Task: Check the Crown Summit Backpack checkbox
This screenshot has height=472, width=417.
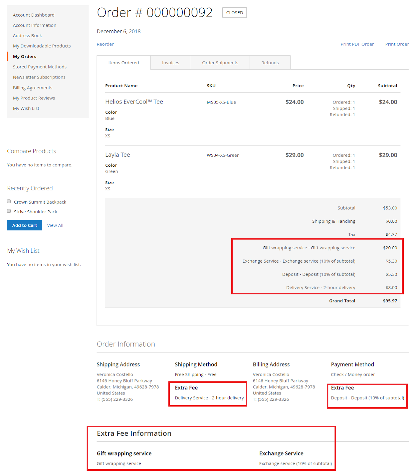Action: 9,201
